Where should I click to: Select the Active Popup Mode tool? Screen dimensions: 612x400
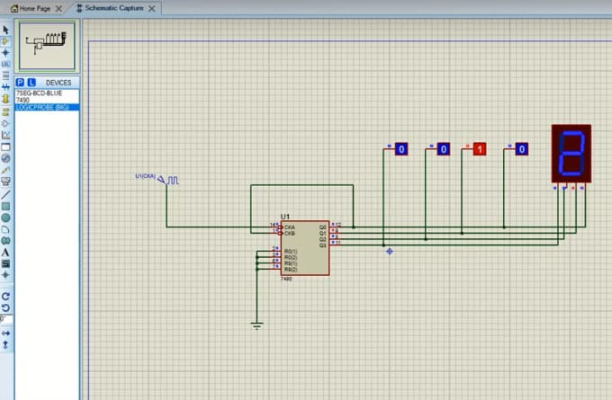pyautogui.click(x=5, y=147)
